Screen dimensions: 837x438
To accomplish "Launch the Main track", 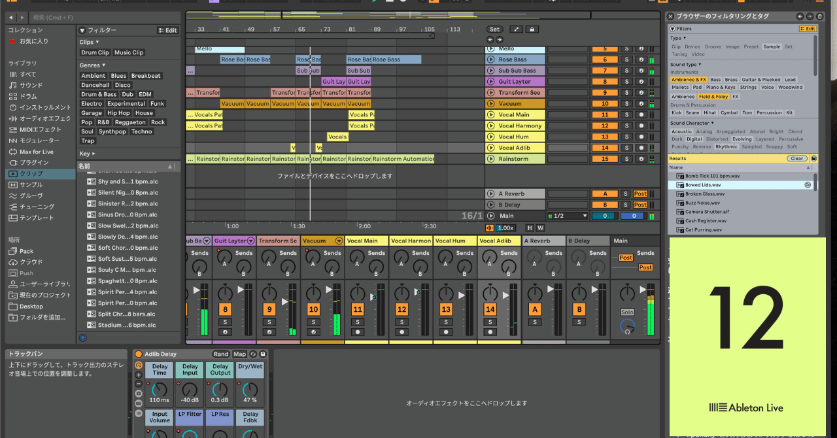I will (x=490, y=215).
